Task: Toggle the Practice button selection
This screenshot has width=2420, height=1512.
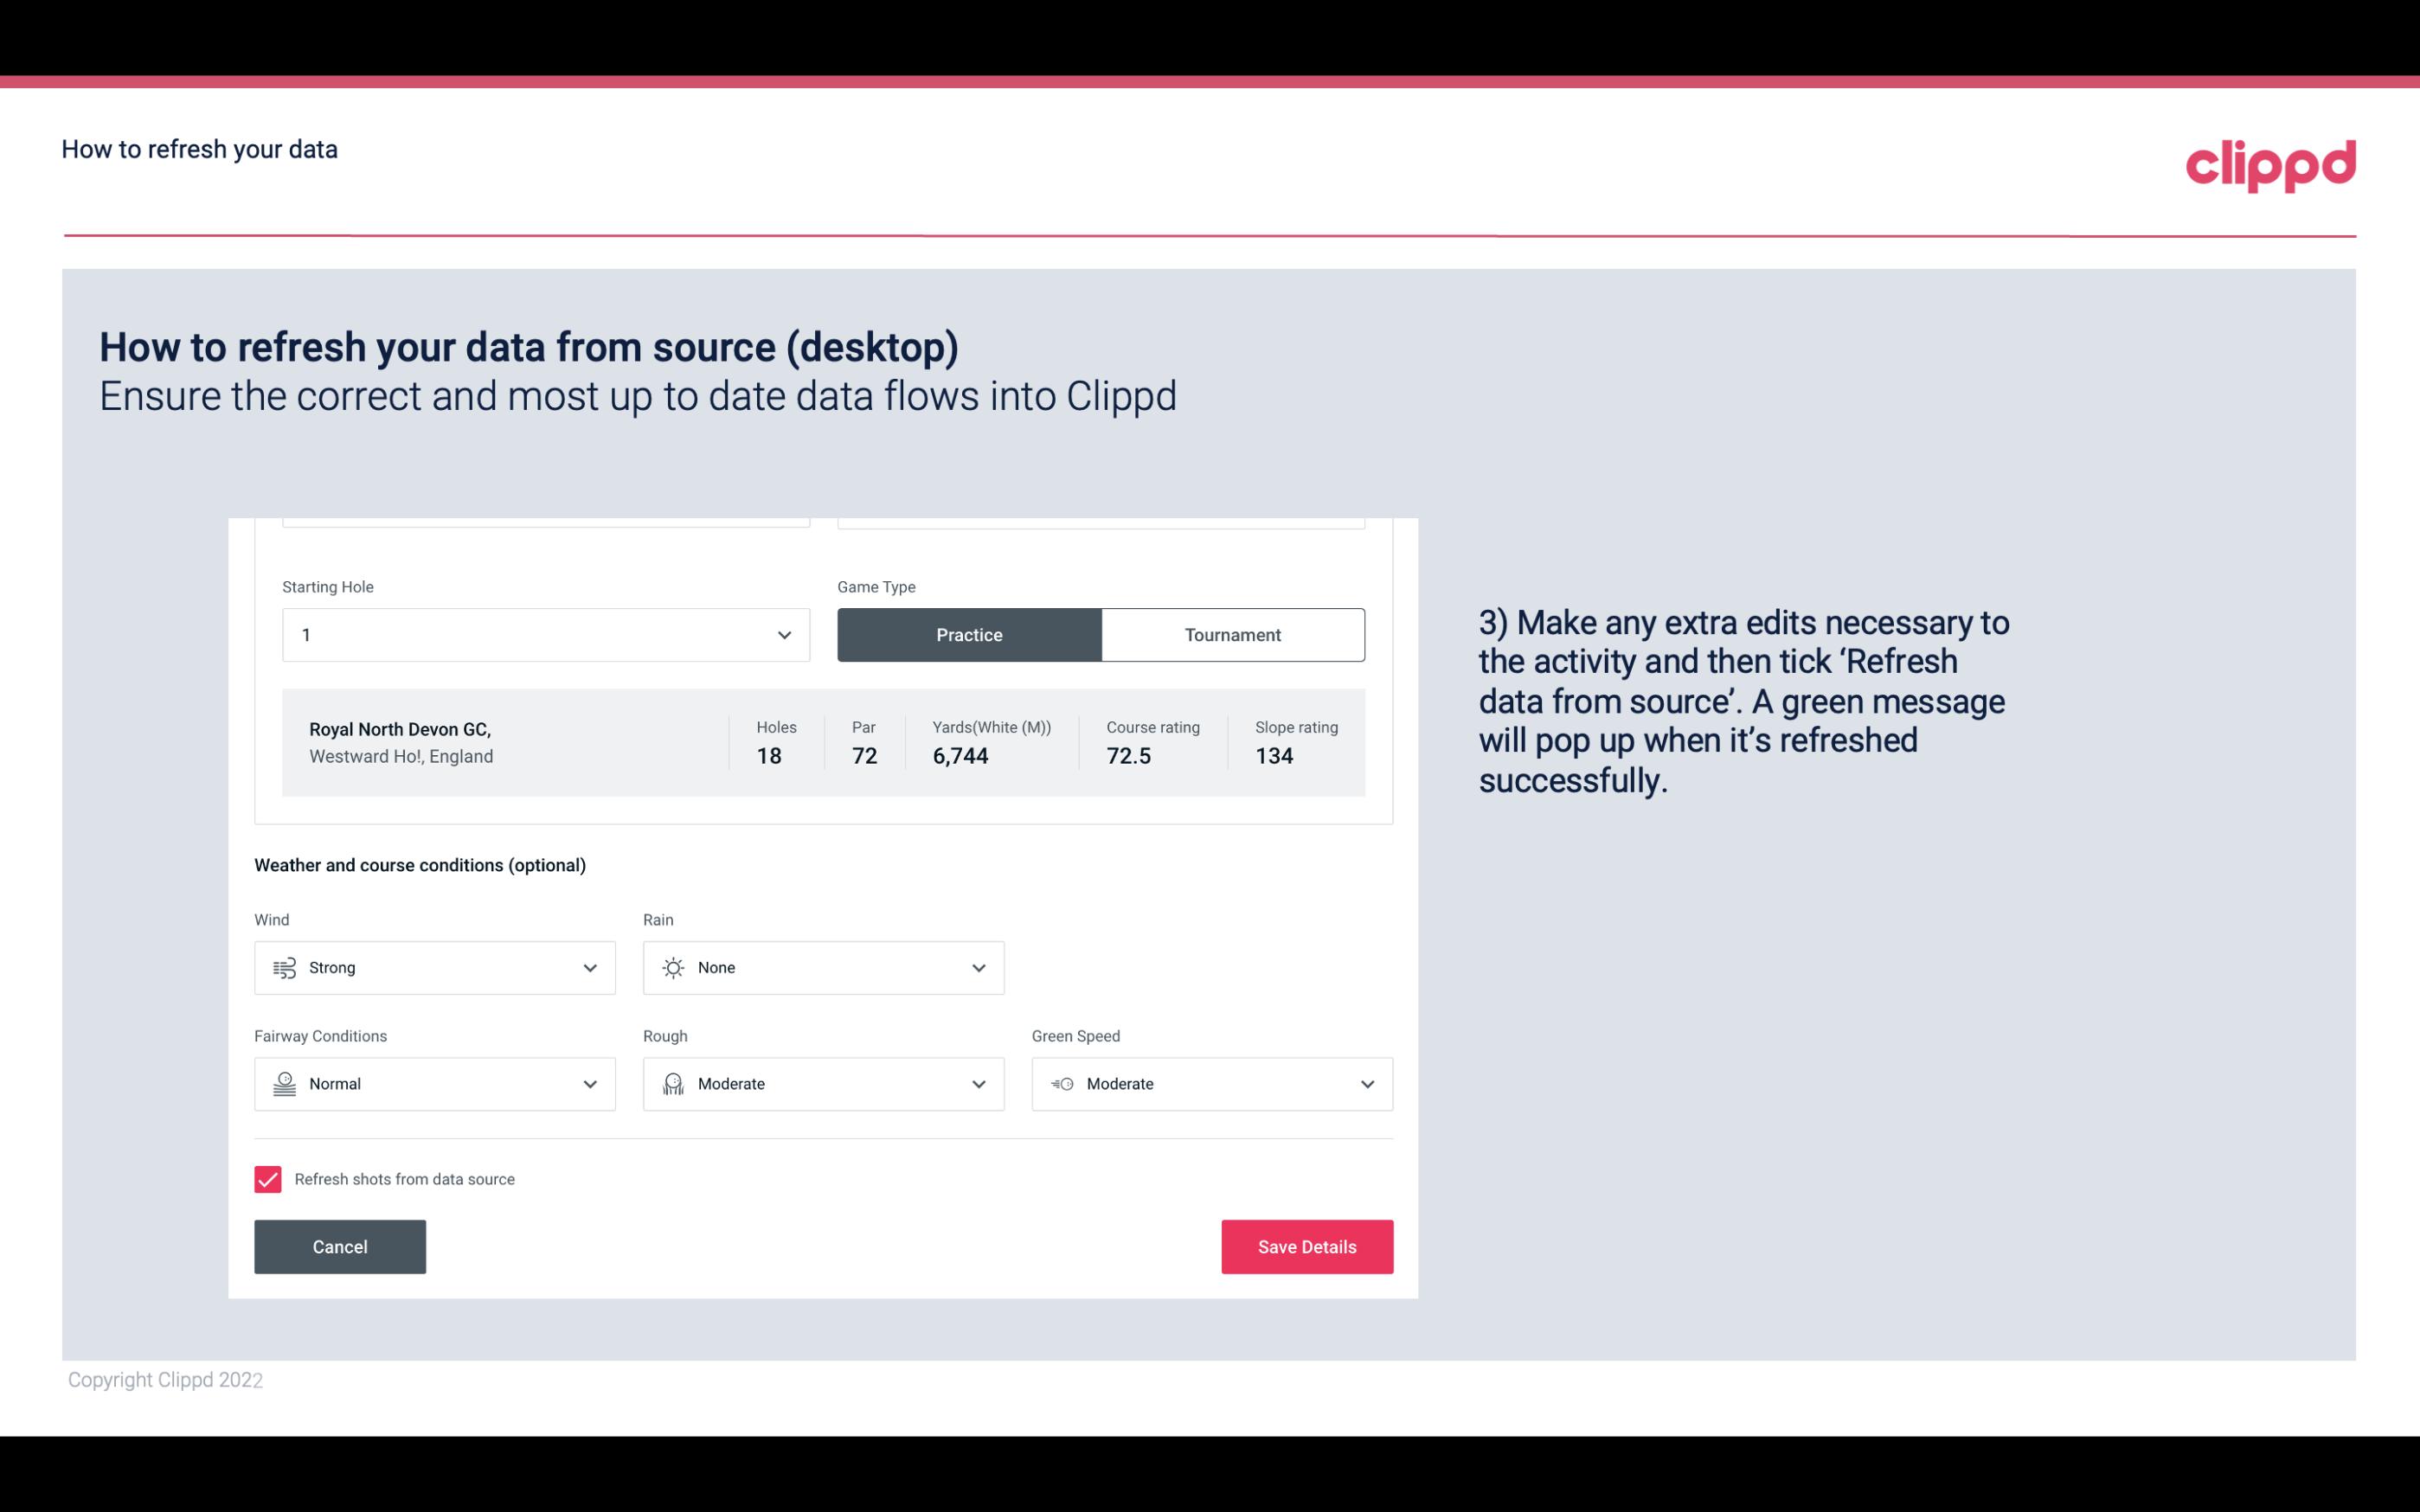Action: (x=971, y=634)
